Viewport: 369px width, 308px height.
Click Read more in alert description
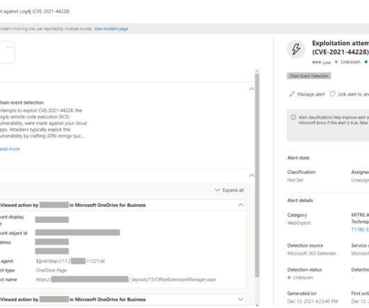(x=10, y=149)
